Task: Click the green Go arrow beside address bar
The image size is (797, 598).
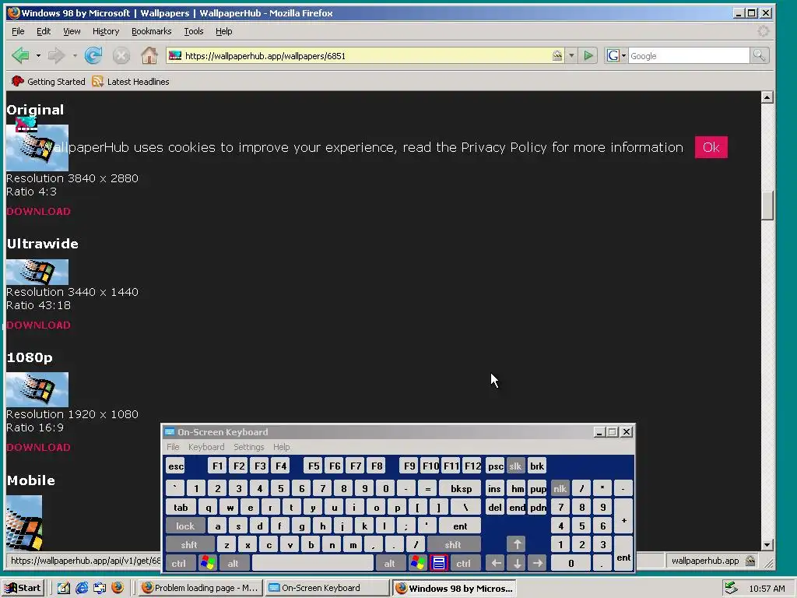Action: coord(588,55)
